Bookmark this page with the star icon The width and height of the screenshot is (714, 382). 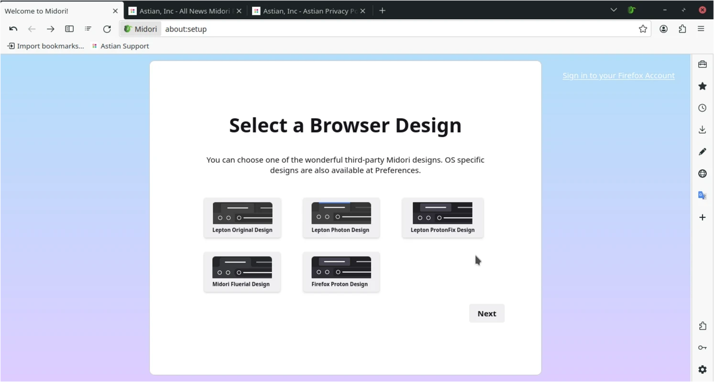[643, 29]
